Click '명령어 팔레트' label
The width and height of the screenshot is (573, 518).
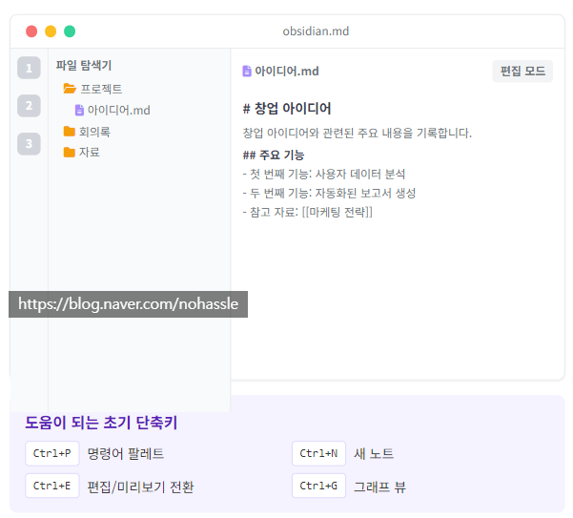click(126, 454)
